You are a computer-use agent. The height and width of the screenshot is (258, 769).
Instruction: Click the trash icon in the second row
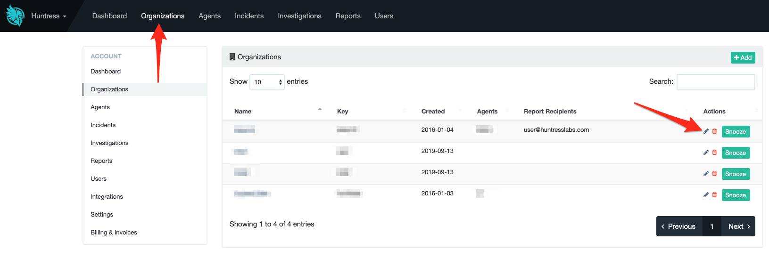coord(714,153)
